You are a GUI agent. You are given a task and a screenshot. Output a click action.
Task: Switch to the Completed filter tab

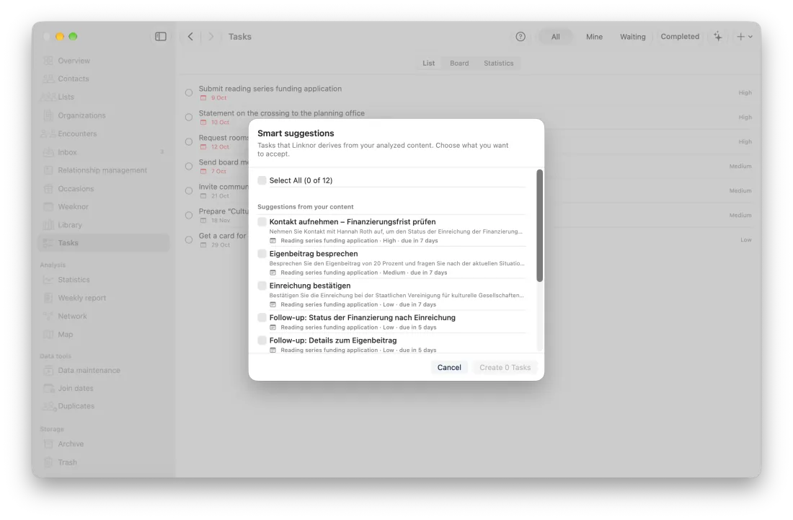coord(680,36)
